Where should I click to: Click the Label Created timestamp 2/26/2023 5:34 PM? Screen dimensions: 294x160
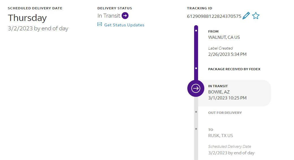(x=227, y=54)
